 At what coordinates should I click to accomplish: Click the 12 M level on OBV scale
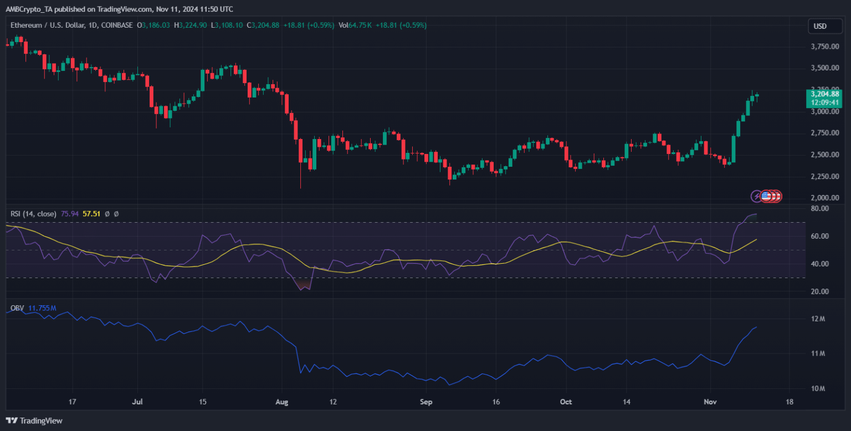tap(818, 319)
